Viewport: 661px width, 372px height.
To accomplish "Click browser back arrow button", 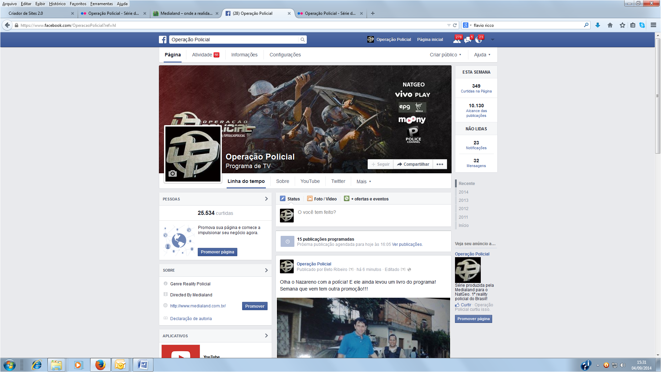I will tap(7, 25).
